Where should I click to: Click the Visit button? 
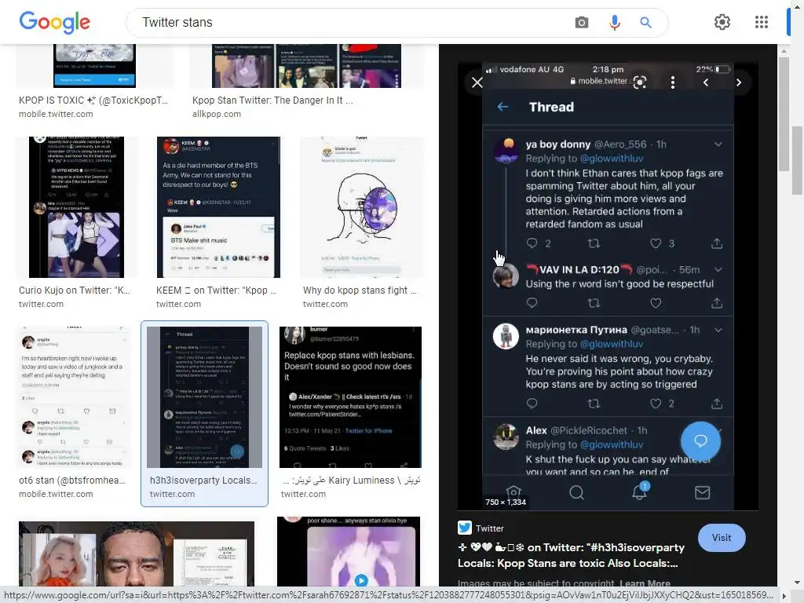pyautogui.click(x=722, y=537)
